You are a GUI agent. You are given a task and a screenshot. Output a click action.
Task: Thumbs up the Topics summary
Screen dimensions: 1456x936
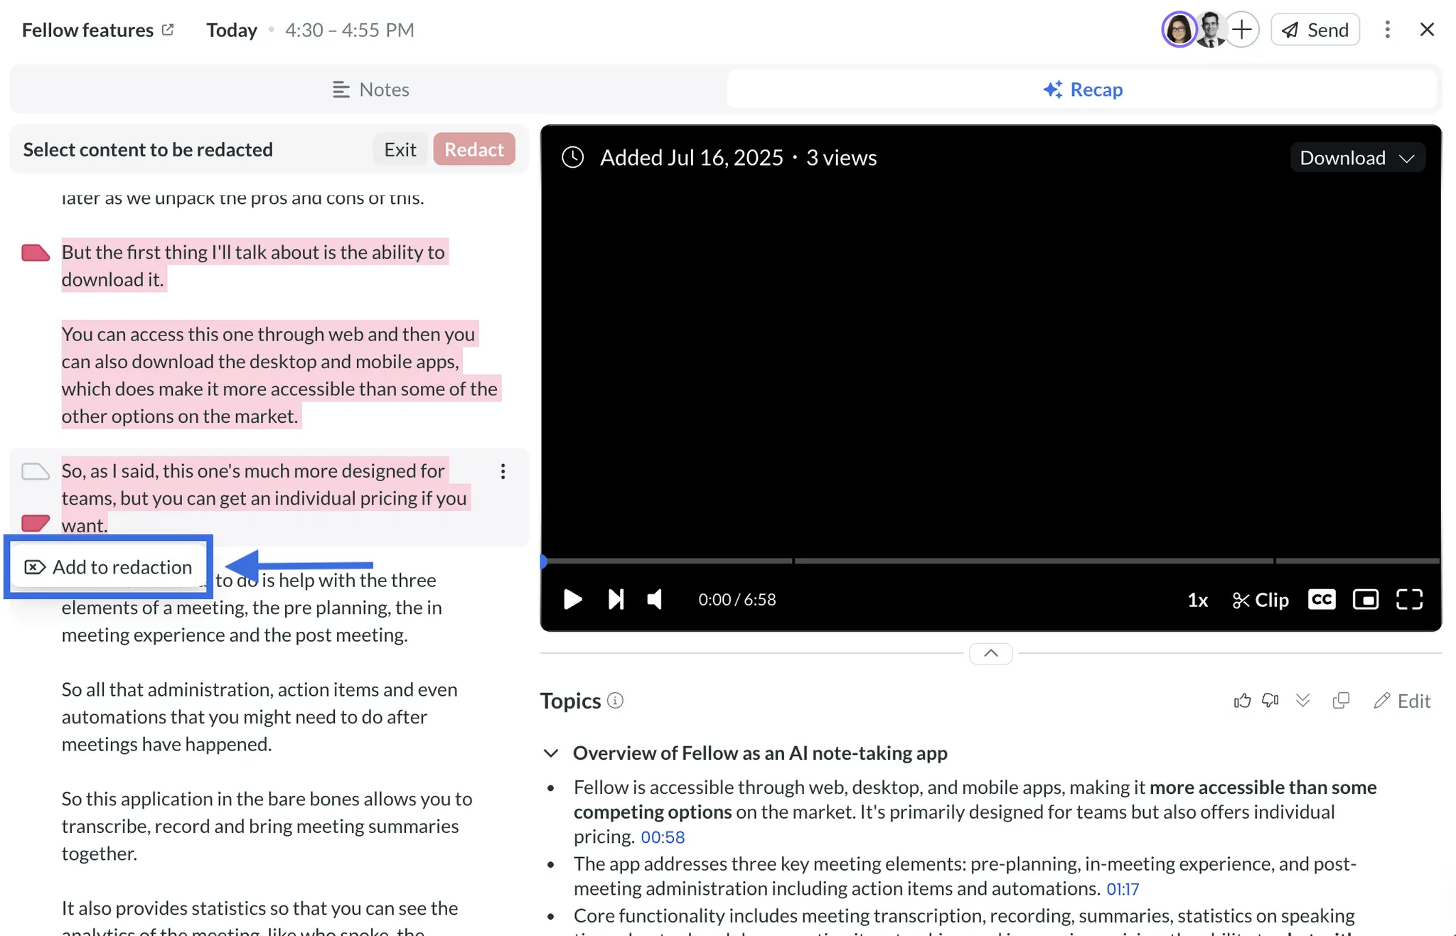[x=1242, y=701]
